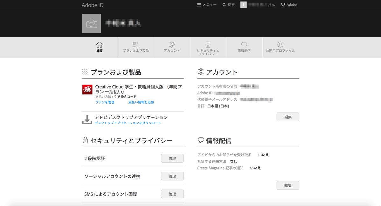Click the Creative Cloud red icon
381x206 pixels.
(x=87, y=90)
